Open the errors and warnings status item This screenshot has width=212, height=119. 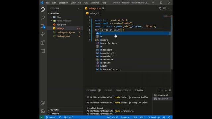click(69, 117)
